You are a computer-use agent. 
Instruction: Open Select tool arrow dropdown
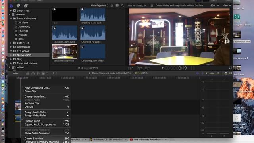point(55,73)
